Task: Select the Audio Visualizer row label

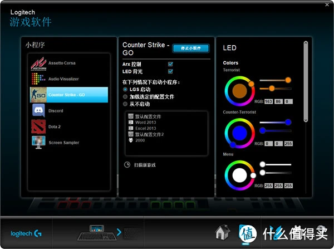Action: click(63, 79)
